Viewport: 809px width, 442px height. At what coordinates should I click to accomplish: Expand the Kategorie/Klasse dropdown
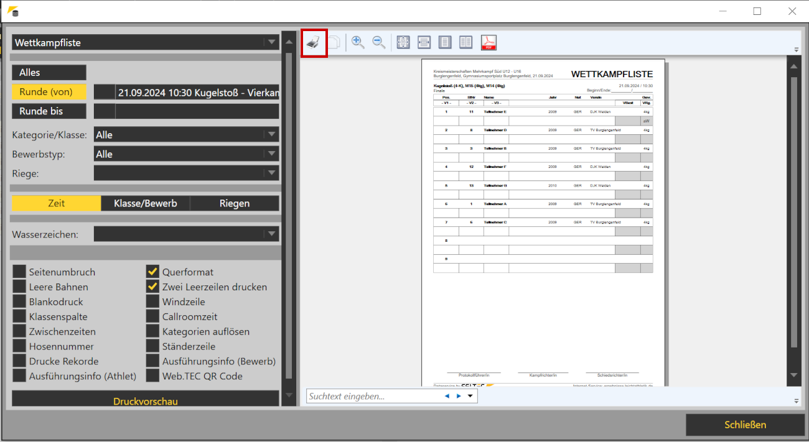click(186, 134)
